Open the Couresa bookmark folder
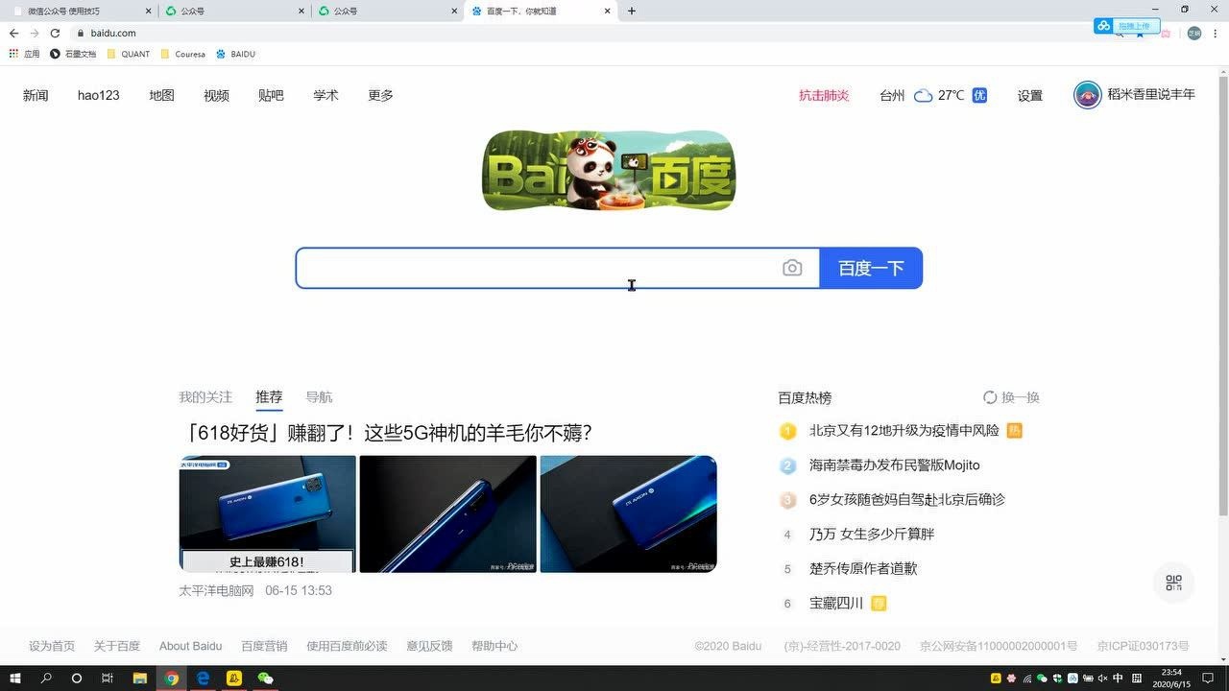 [182, 54]
